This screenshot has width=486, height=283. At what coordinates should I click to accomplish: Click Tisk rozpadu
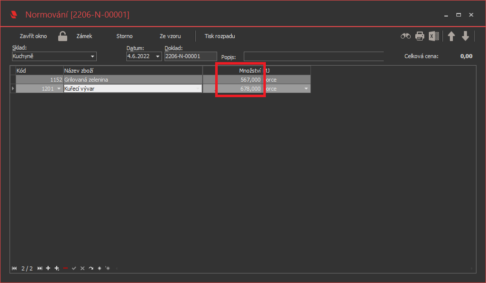tap(220, 36)
